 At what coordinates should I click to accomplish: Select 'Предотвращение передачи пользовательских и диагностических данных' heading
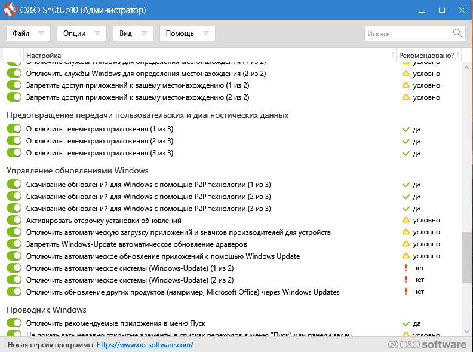tap(148, 115)
